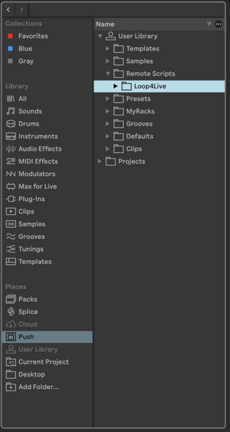Select the Defaults folder name
The height and width of the screenshot is (432, 230).
140,137
